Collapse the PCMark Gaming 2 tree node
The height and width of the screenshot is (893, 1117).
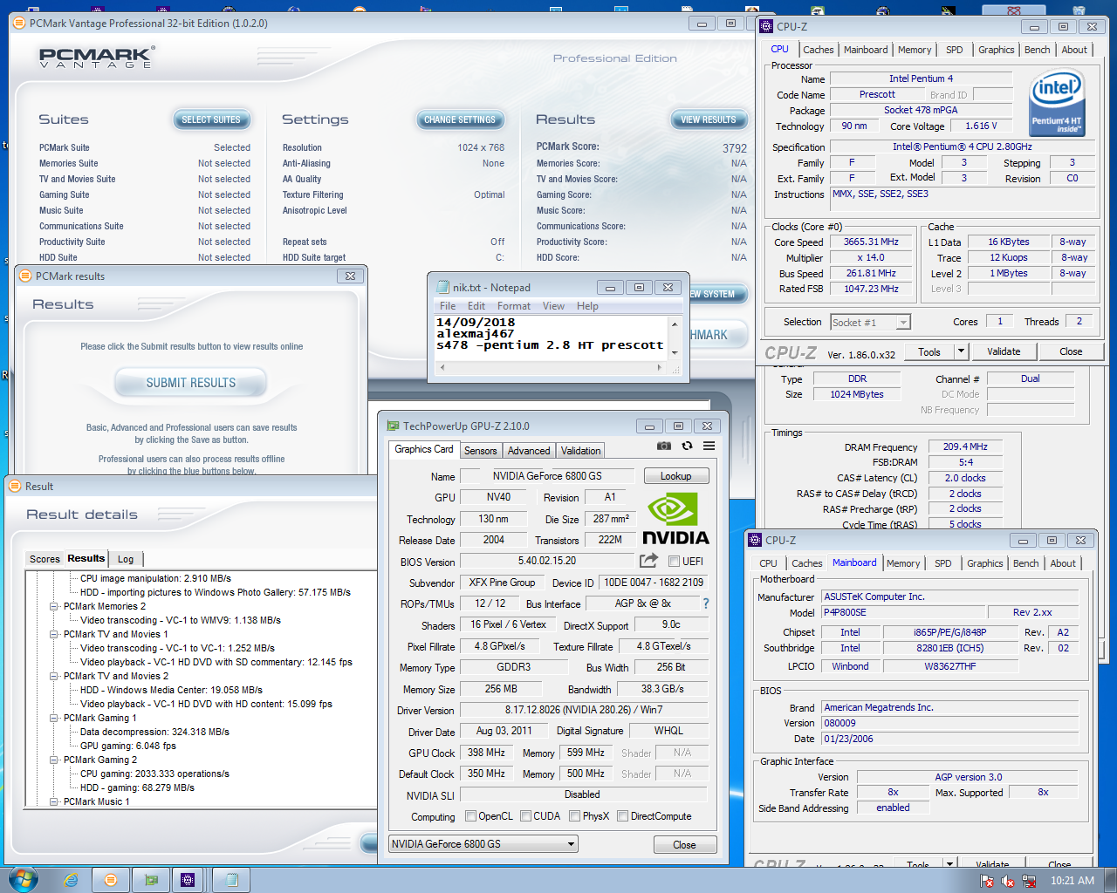click(54, 760)
